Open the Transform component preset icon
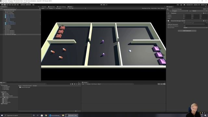208x117 pixels. [x=205, y=13]
